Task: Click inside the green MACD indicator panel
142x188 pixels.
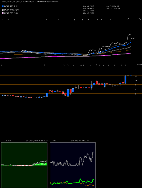Action: tap(24, 165)
